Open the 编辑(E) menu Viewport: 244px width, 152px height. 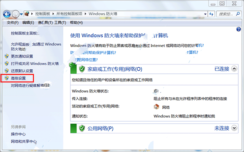(x=28, y=23)
